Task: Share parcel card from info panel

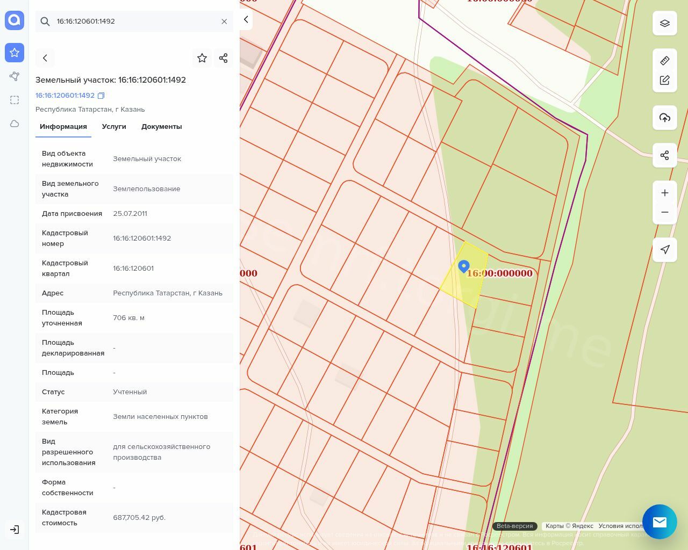Action: (x=224, y=58)
